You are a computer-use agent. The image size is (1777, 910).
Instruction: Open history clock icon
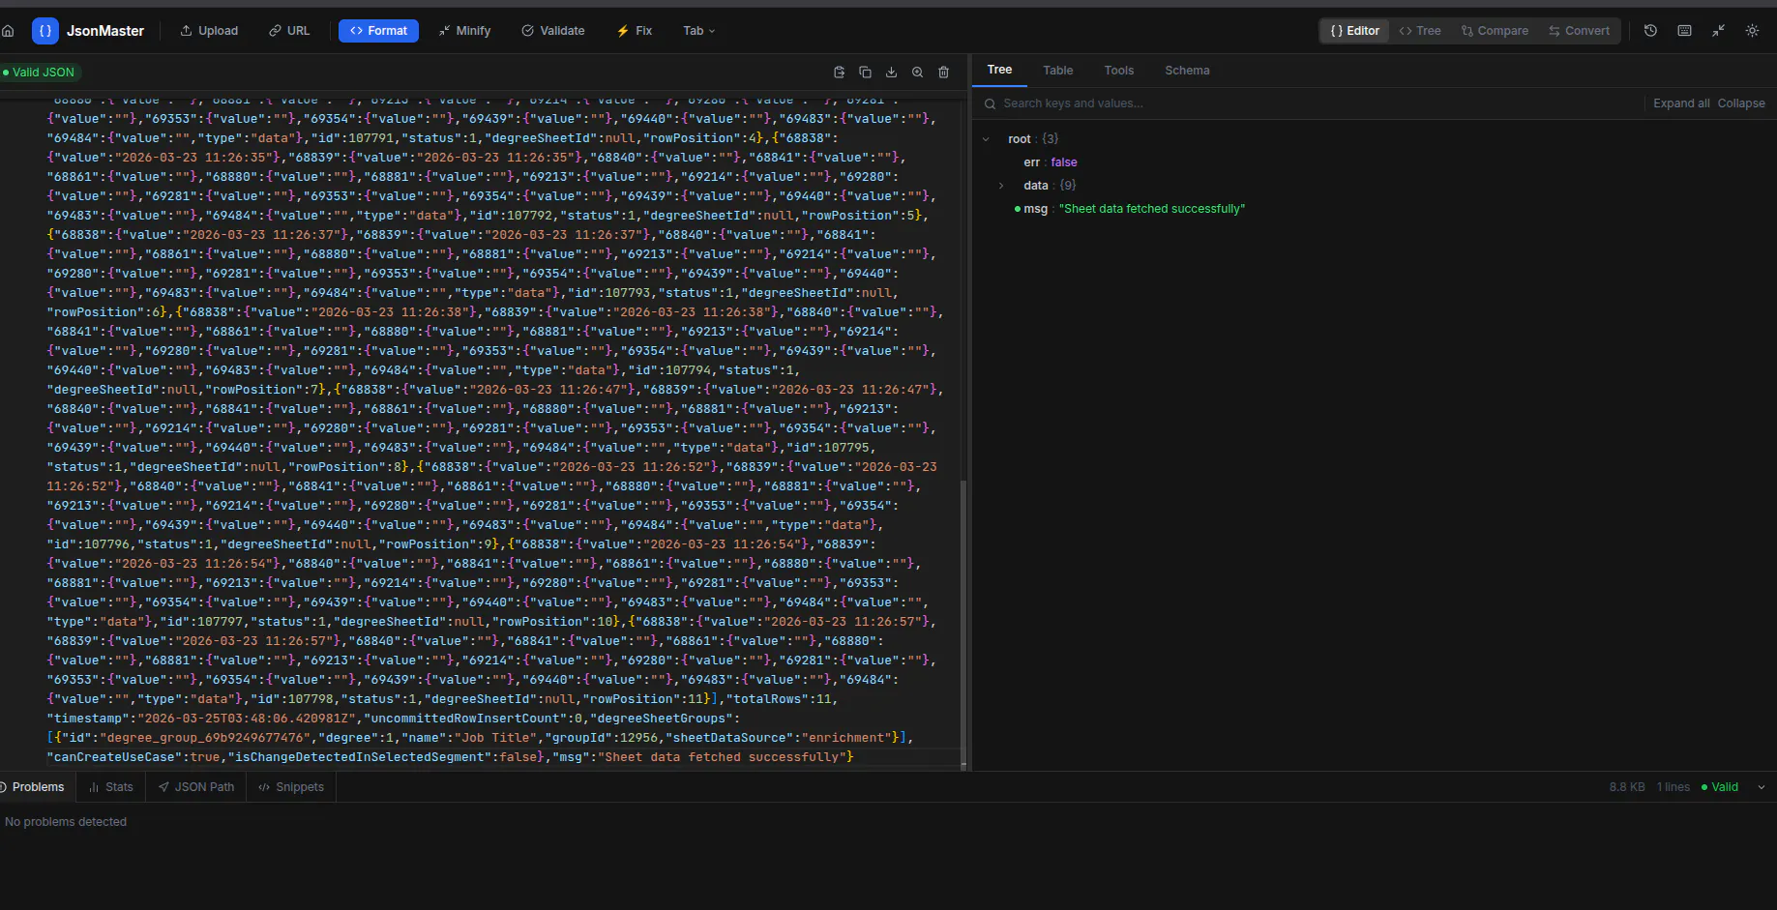click(1650, 31)
